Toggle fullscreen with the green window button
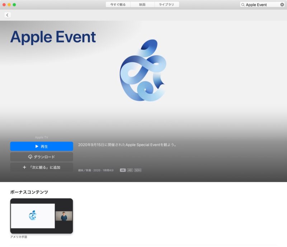The height and width of the screenshot is (247, 287). tap(15, 4)
